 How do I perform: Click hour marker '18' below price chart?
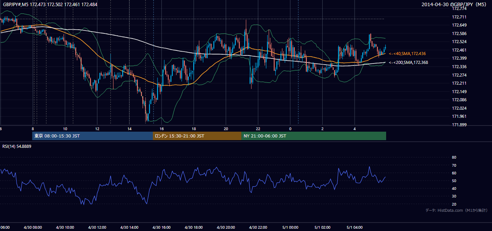[194, 129]
